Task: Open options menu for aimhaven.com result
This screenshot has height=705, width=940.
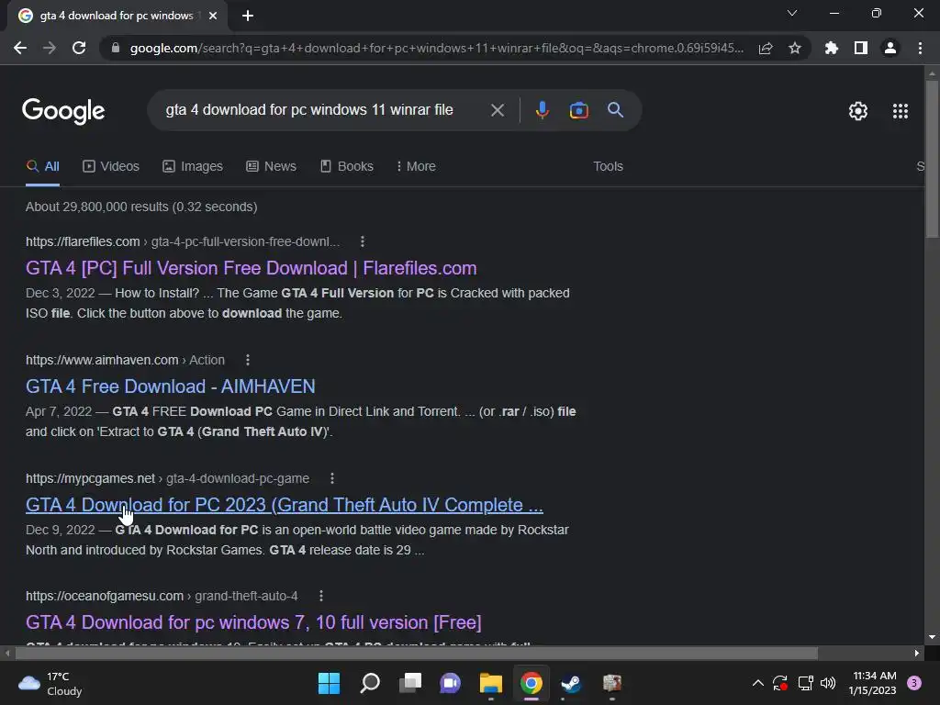Action: point(248,360)
